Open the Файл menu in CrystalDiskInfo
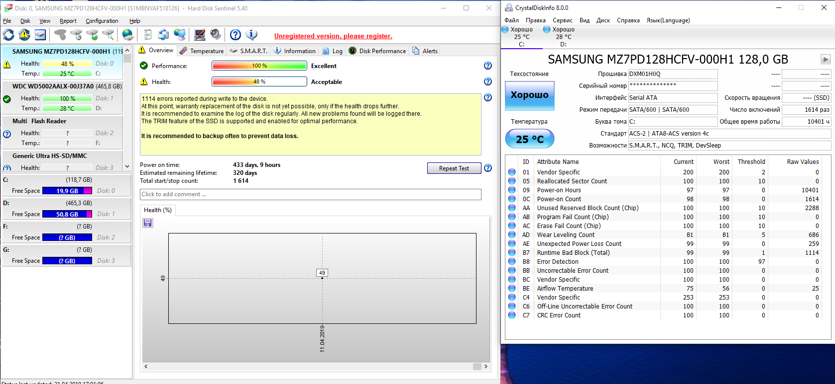The height and width of the screenshot is (384, 835). point(511,20)
